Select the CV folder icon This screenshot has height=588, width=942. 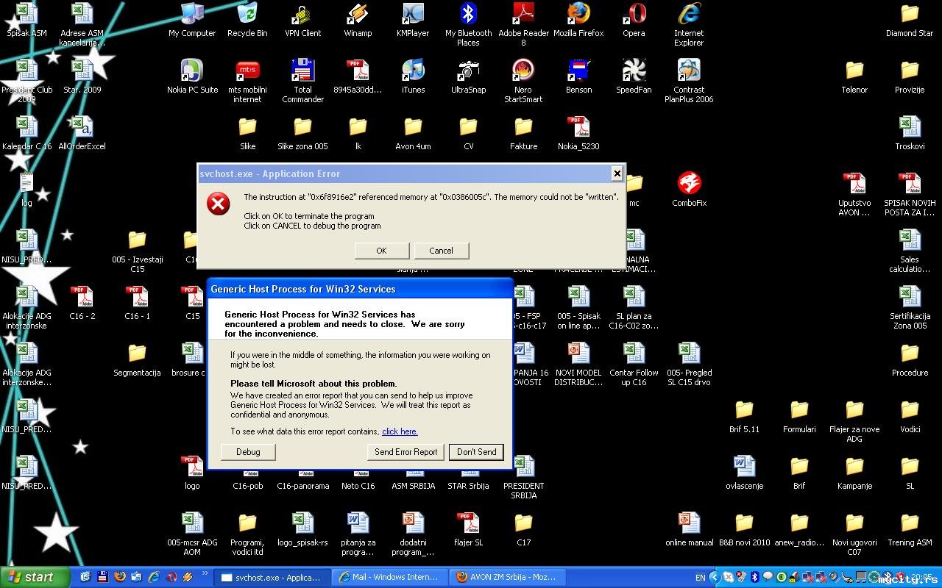pos(468,133)
